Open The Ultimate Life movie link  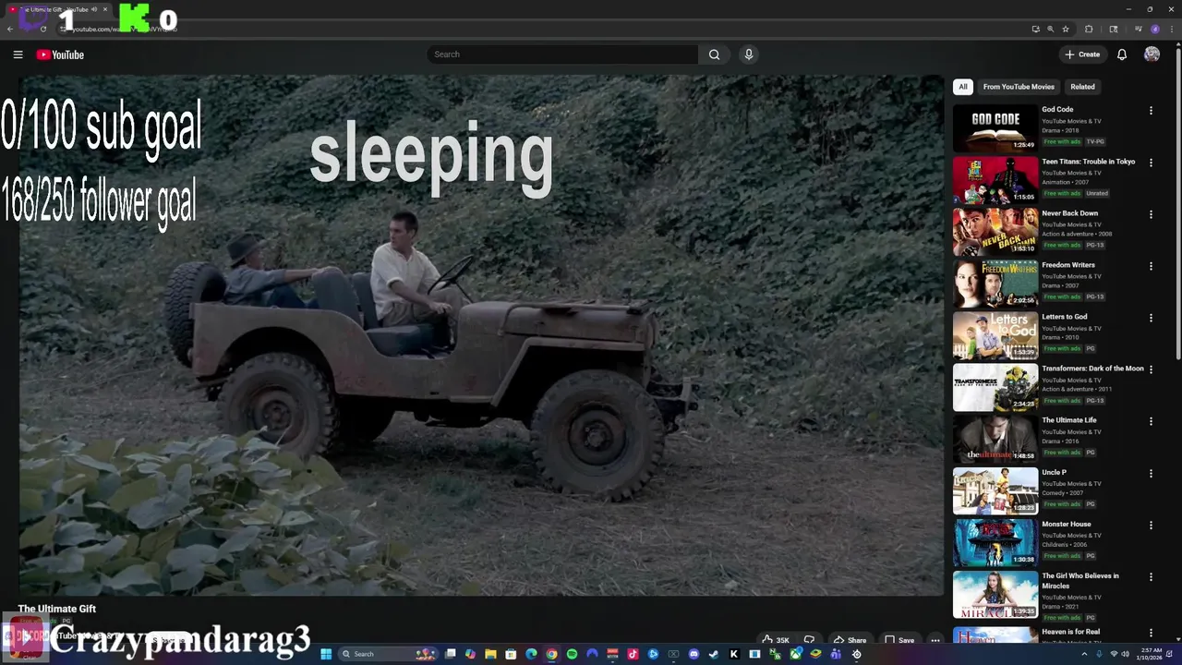pyautogui.click(x=1069, y=420)
